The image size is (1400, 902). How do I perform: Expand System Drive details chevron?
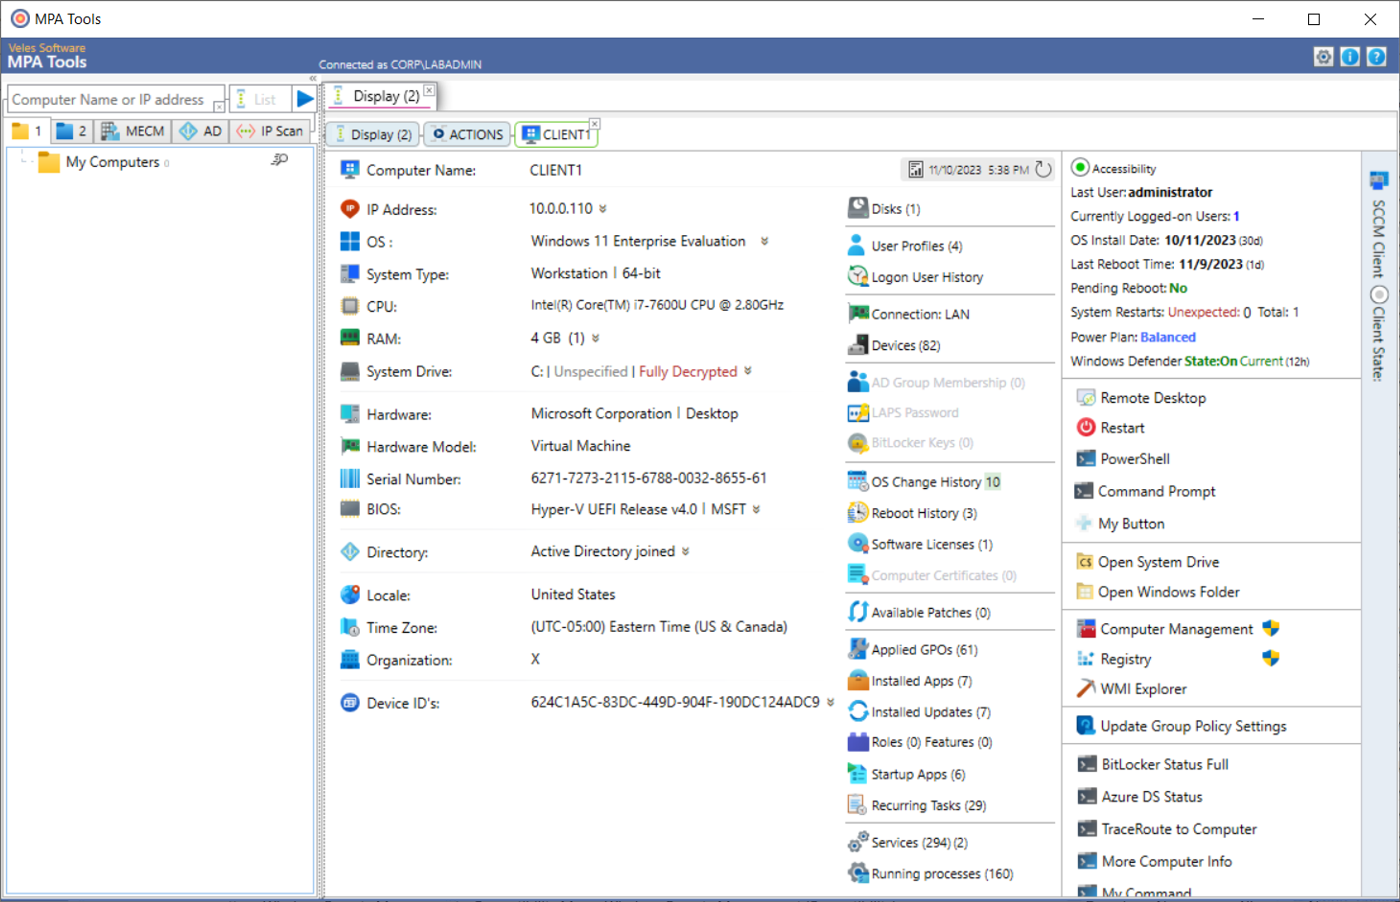coord(747,371)
